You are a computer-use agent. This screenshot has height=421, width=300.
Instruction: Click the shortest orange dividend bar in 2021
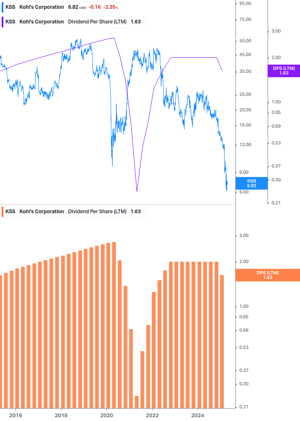[x=137, y=402]
